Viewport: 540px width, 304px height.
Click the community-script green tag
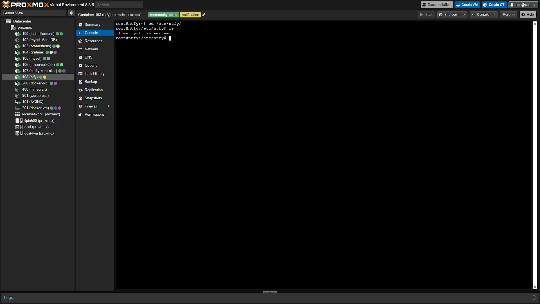[x=164, y=15]
